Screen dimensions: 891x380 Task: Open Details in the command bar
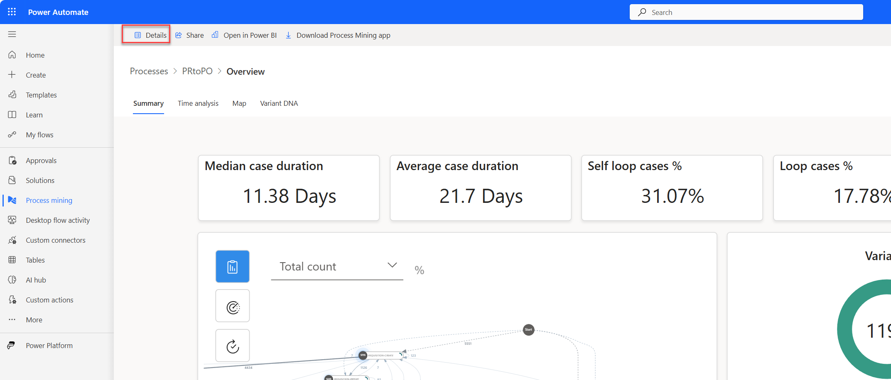pyautogui.click(x=150, y=35)
